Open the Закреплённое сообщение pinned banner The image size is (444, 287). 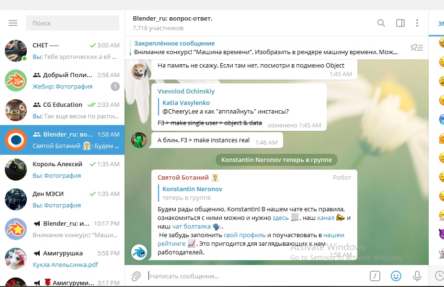coord(266,47)
